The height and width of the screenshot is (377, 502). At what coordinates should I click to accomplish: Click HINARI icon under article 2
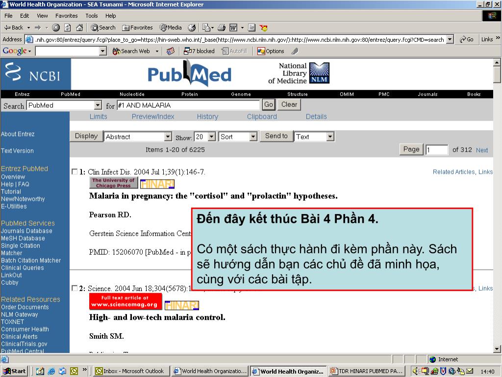tap(182, 305)
